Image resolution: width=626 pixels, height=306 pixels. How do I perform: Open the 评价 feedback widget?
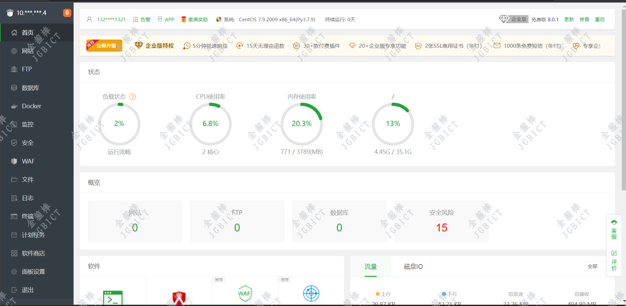pyautogui.click(x=614, y=261)
